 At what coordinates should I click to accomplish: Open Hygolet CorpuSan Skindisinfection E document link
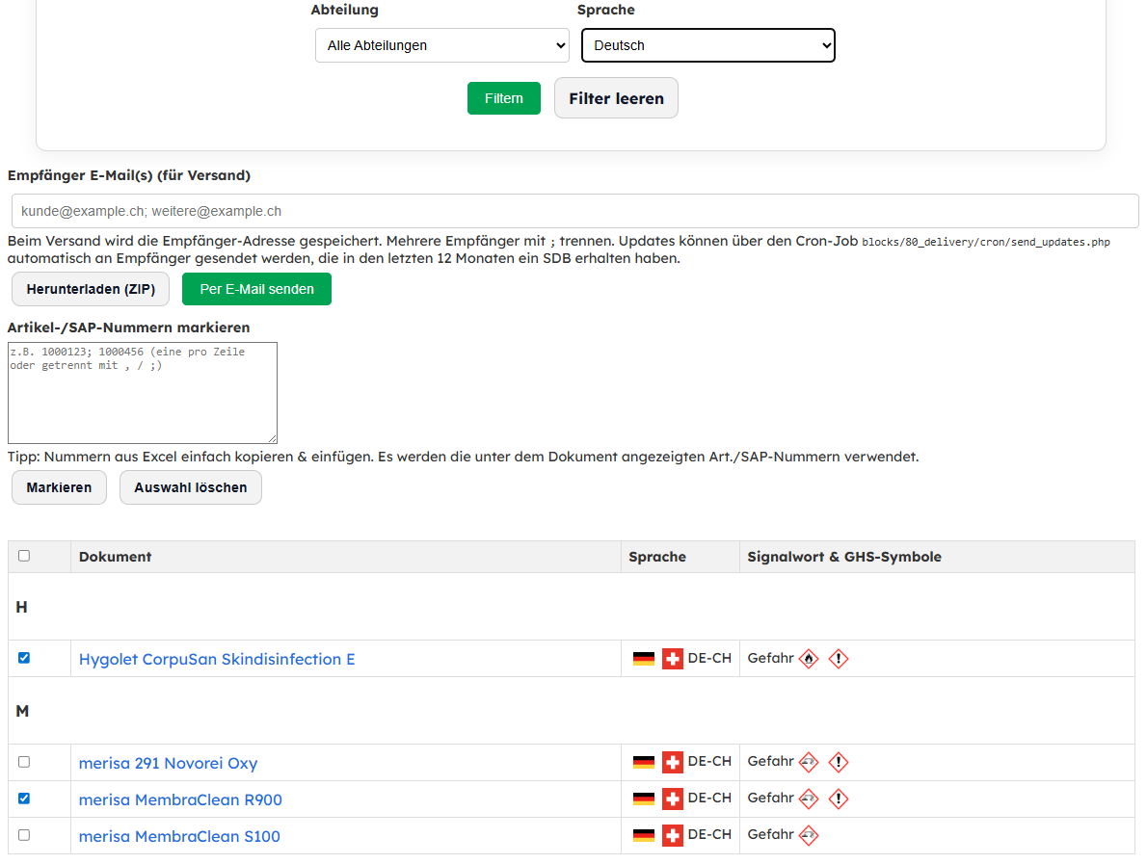pyautogui.click(x=217, y=660)
